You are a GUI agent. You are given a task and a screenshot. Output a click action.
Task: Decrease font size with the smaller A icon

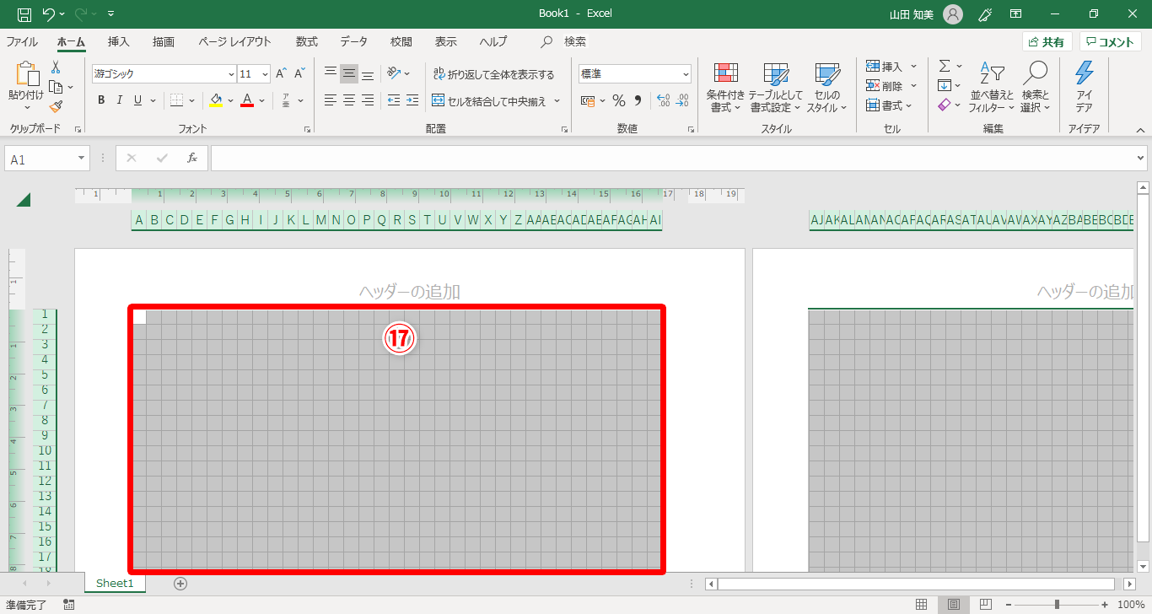point(299,74)
